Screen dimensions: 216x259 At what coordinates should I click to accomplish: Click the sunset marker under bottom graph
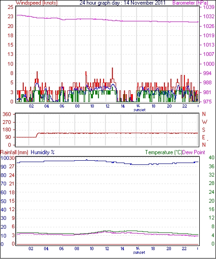(x=139, y=252)
